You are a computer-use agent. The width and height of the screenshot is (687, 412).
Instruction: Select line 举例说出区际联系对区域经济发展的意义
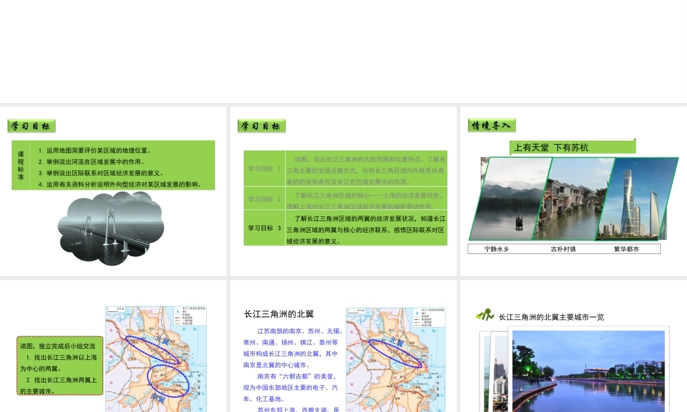pyautogui.click(x=101, y=173)
